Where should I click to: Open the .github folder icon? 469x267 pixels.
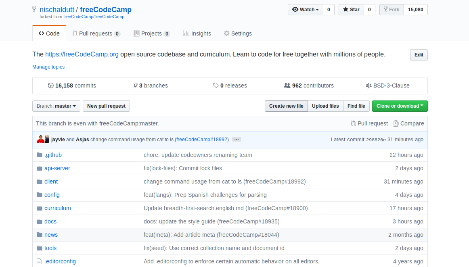click(x=39, y=155)
